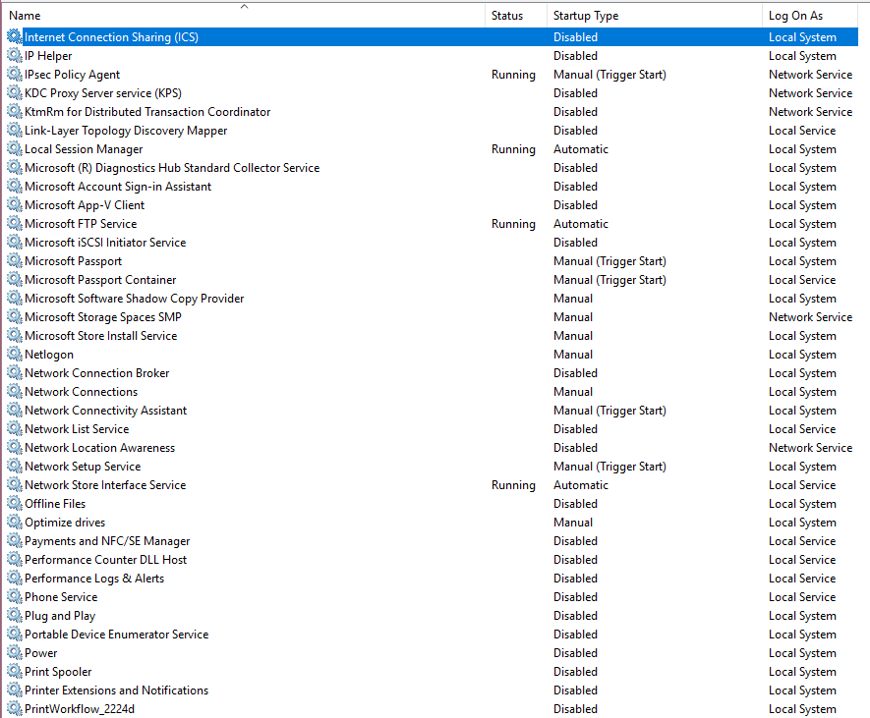Click the Running status of Microsoft FTP Service

[x=513, y=224]
